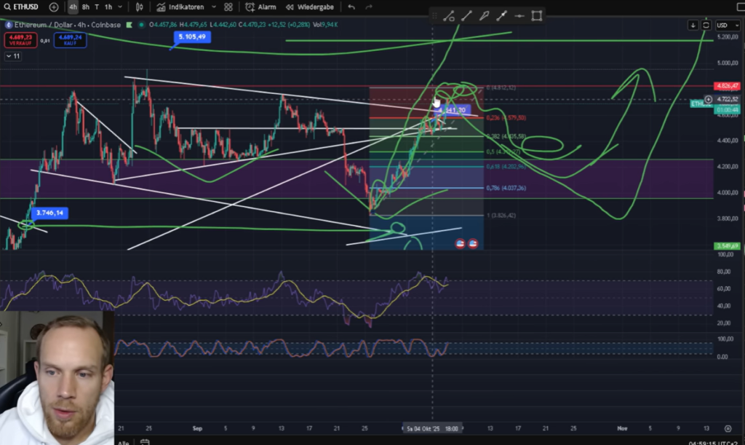This screenshot has height=445, width=745.
Task: Collapse the indicator legend showing 11
Action: [13, 55]
